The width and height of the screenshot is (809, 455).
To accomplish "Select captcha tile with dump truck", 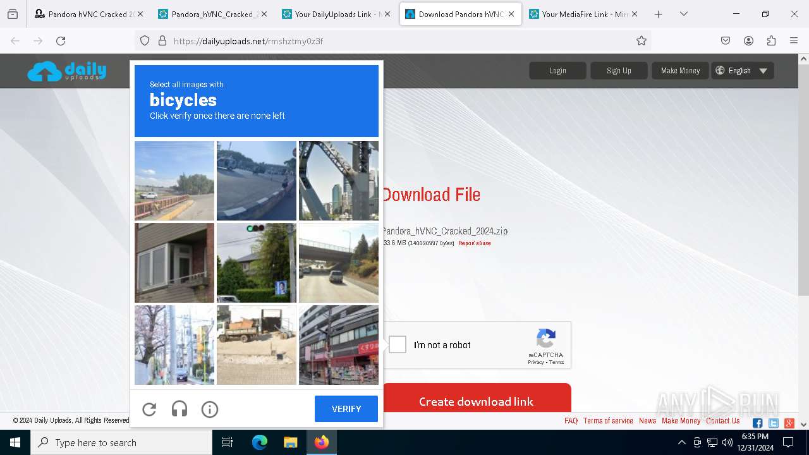I will pos(257,345).
